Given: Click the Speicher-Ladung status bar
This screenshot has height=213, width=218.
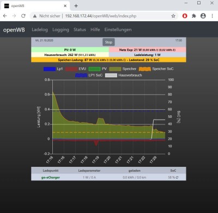Looking at the screenshot, I should pos(108,60).
